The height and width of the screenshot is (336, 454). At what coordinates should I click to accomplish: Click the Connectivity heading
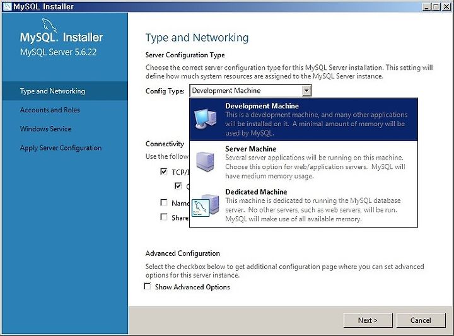point(165,144)
